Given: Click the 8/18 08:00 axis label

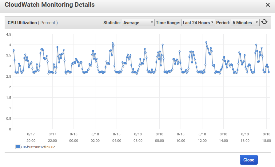Looking at the screenshot, I should [x=159, y=138].
